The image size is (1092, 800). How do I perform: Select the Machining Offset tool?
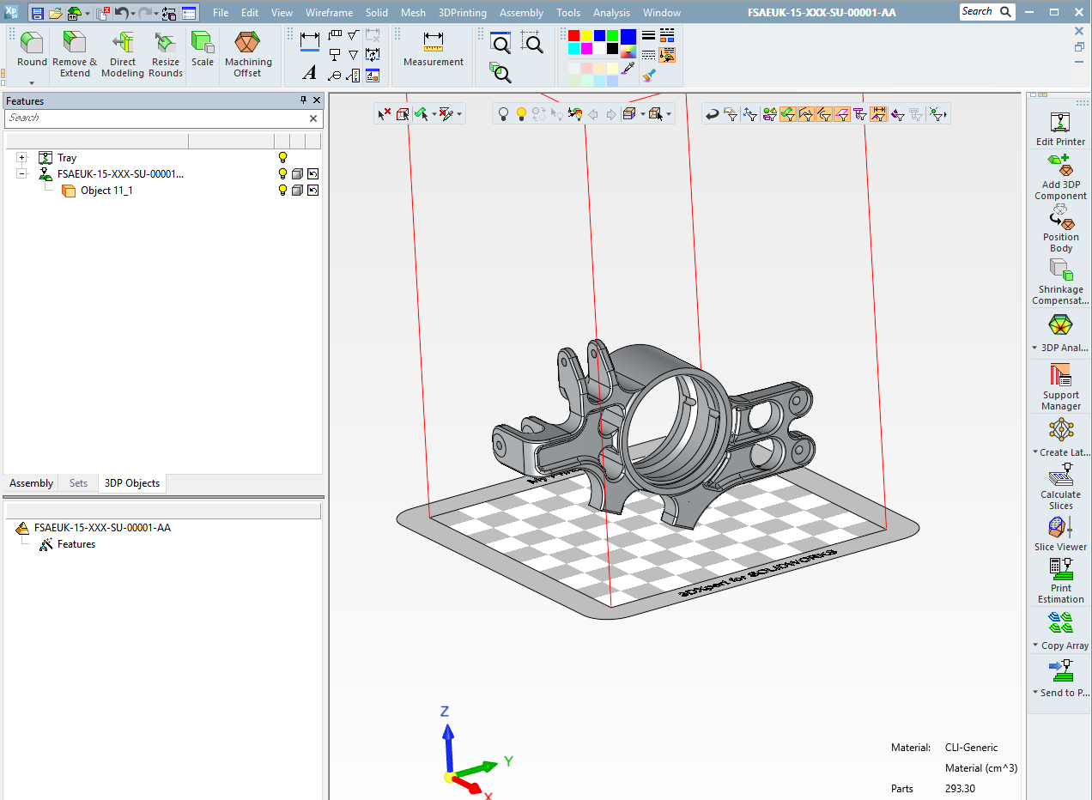pyautogui.click(x=248, y=52)
